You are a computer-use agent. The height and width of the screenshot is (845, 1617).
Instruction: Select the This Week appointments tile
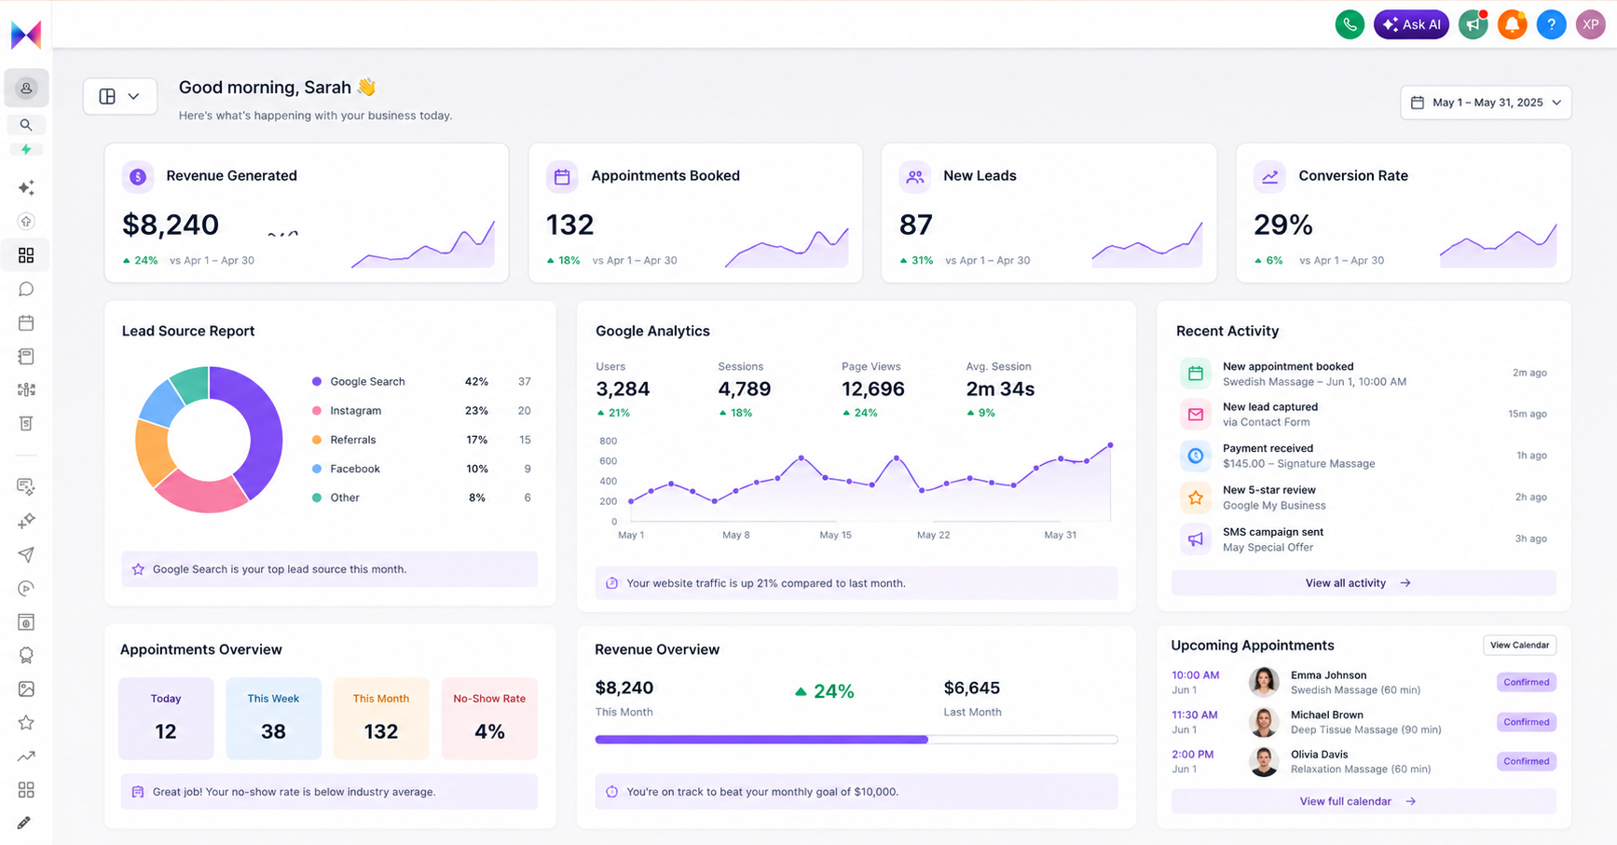coord(273,718)
